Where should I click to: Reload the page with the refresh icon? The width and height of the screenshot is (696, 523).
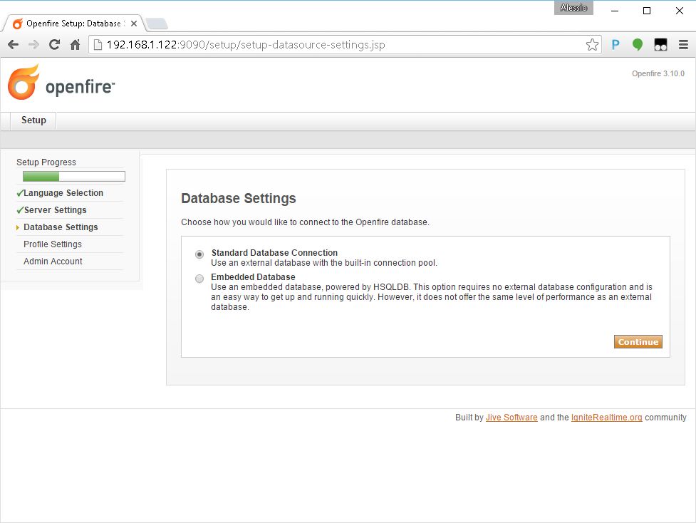pos(54,45)
